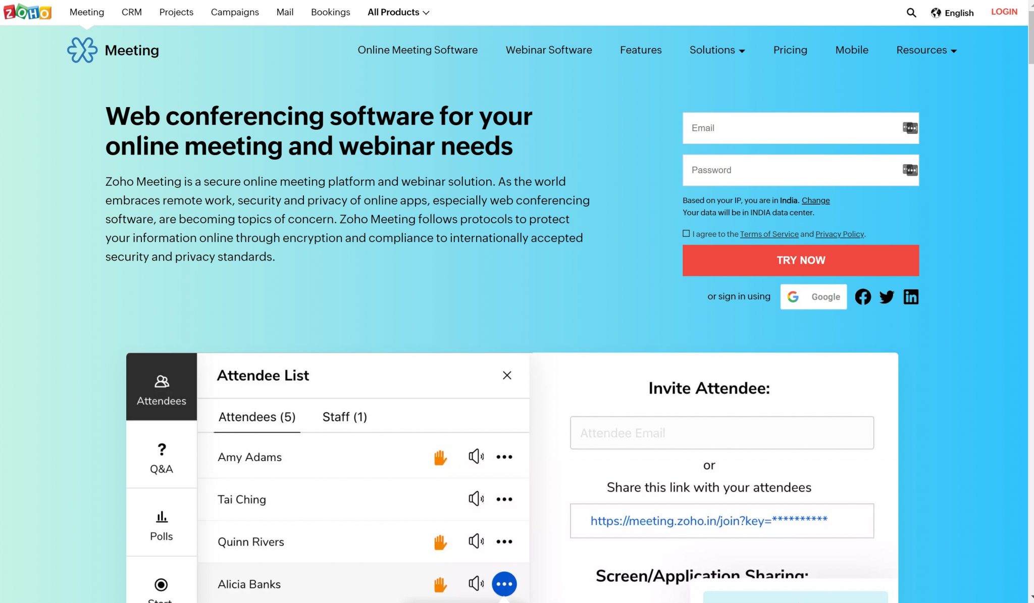Close the Attendee List panel
Image resolution: width=1034 pixels, height=603 pixels.
point(507,375)
